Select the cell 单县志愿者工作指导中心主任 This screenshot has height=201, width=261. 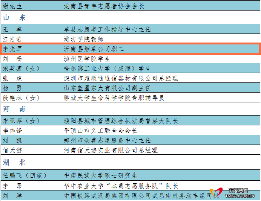pyautogui.click(x=161, y=29)
